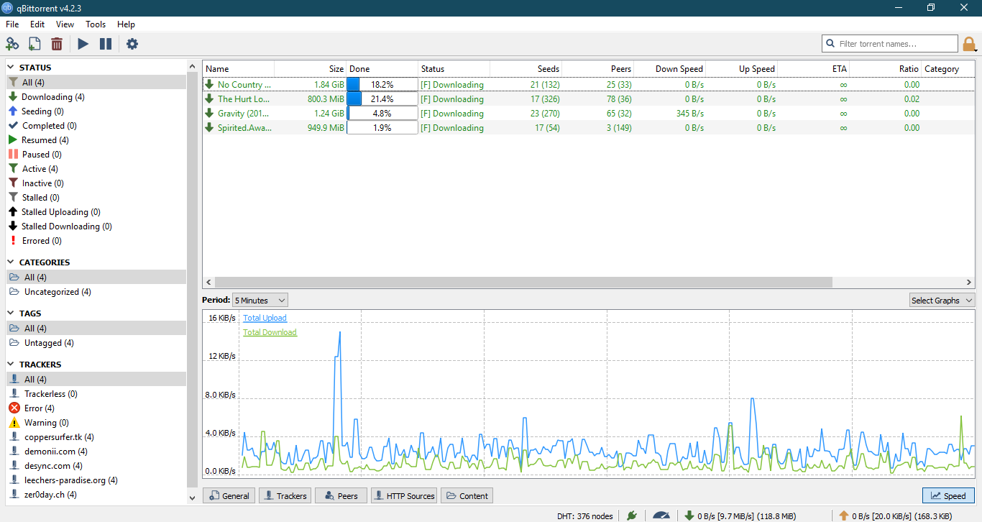Open the Help menu
Viewport: 982px width, 522px height.
point(126,24)
